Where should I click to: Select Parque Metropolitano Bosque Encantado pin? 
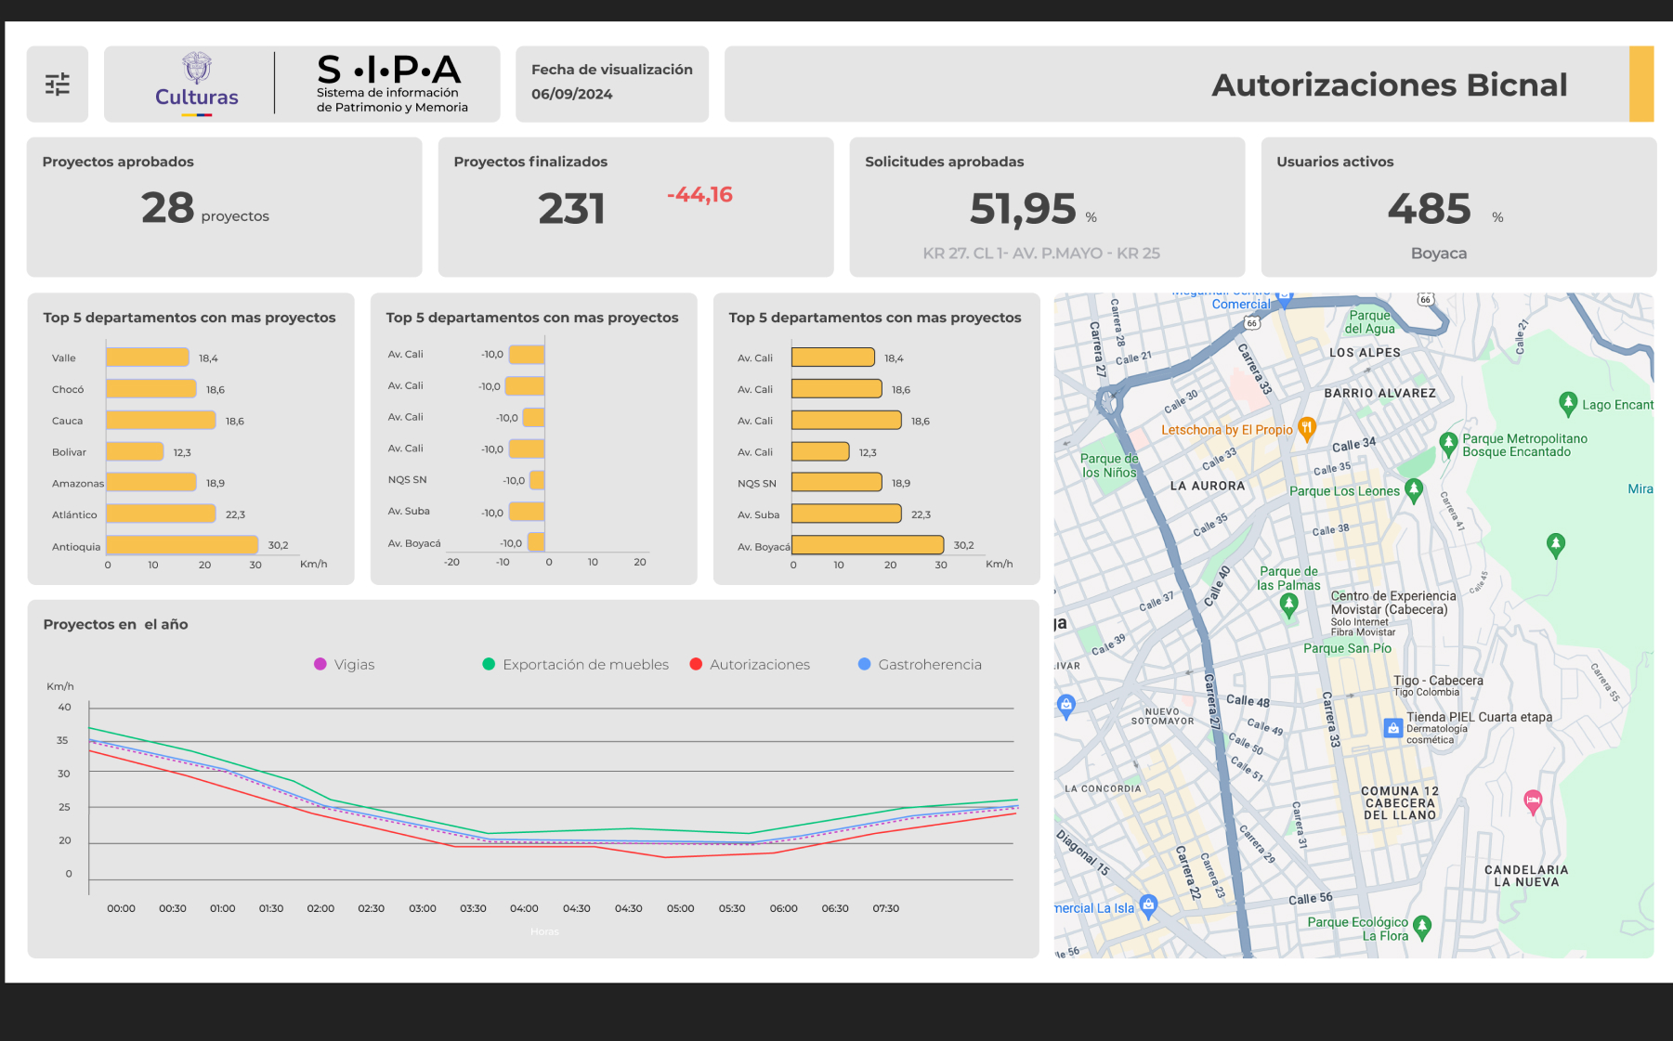pyautogui.click(x=1448, y=444)
